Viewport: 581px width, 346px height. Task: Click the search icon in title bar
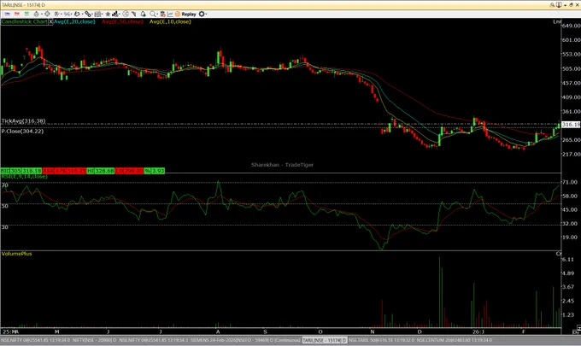click(x=552, y=5)
